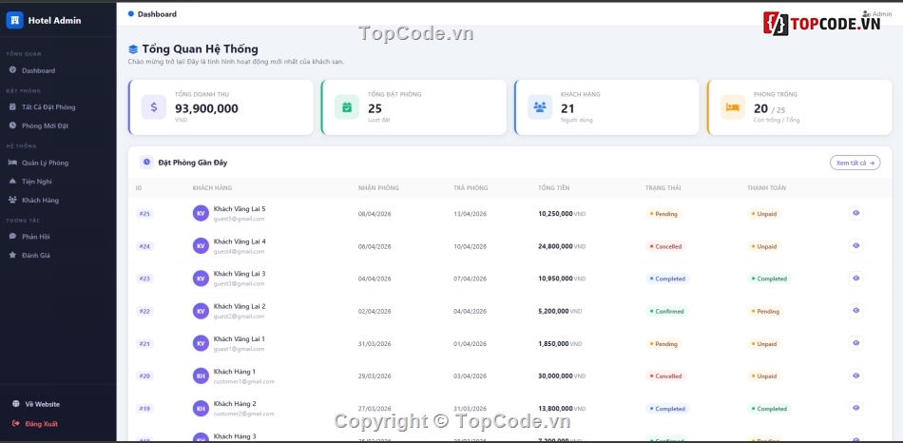The width and height of the screenshot is (903, 443).
Task: Click the #21 booking ID badge
Action: (144, 344)
